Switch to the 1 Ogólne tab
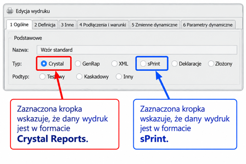This screenshot has width=246, height=164. (19, 25)
